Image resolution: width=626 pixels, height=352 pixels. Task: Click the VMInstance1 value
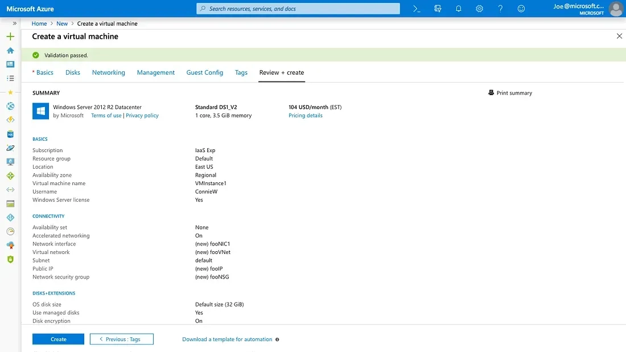211,183
